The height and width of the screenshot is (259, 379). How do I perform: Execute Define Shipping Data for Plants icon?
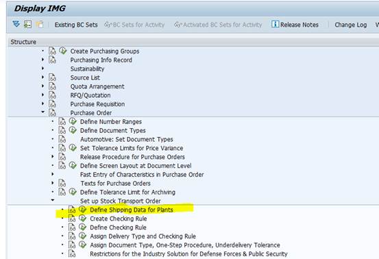[x=83, y=210]
